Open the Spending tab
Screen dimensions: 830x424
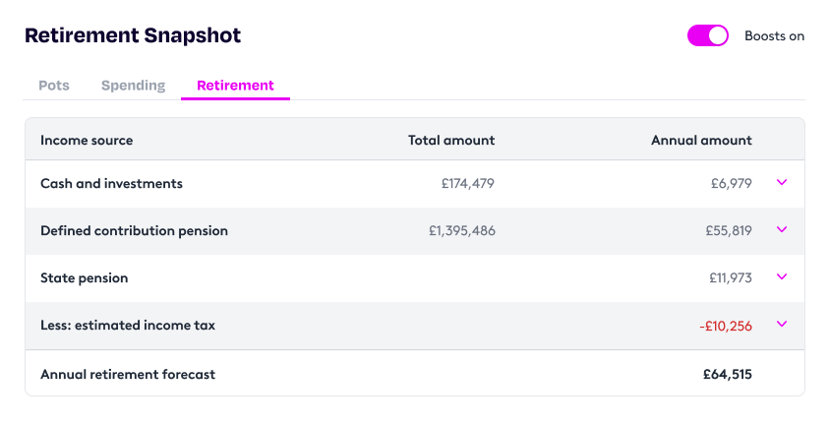(133, 86)
